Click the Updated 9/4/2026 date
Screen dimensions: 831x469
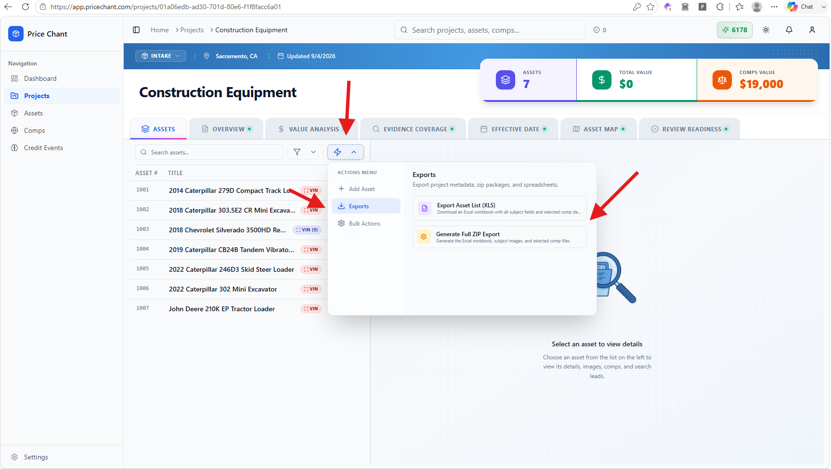[307, 56]
